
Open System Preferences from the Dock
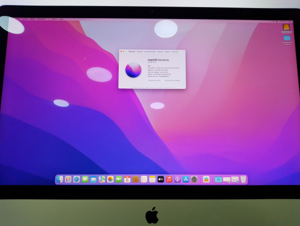point(194,179)
